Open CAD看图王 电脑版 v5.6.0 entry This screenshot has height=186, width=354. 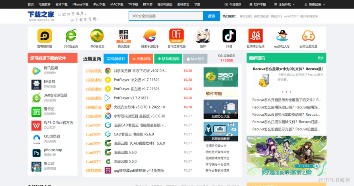point(134,134)
